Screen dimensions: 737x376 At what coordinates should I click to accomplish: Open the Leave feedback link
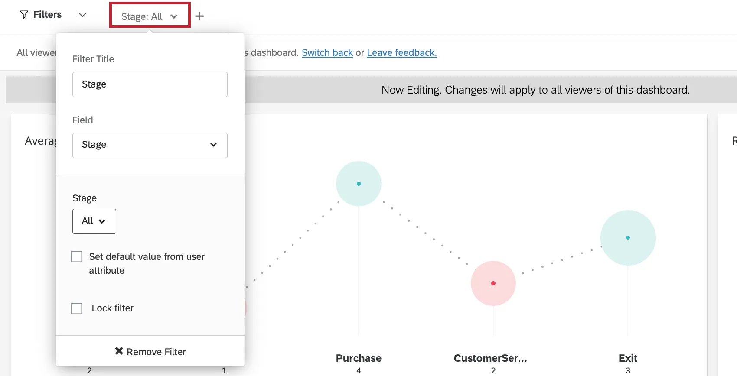coord(402,53)
